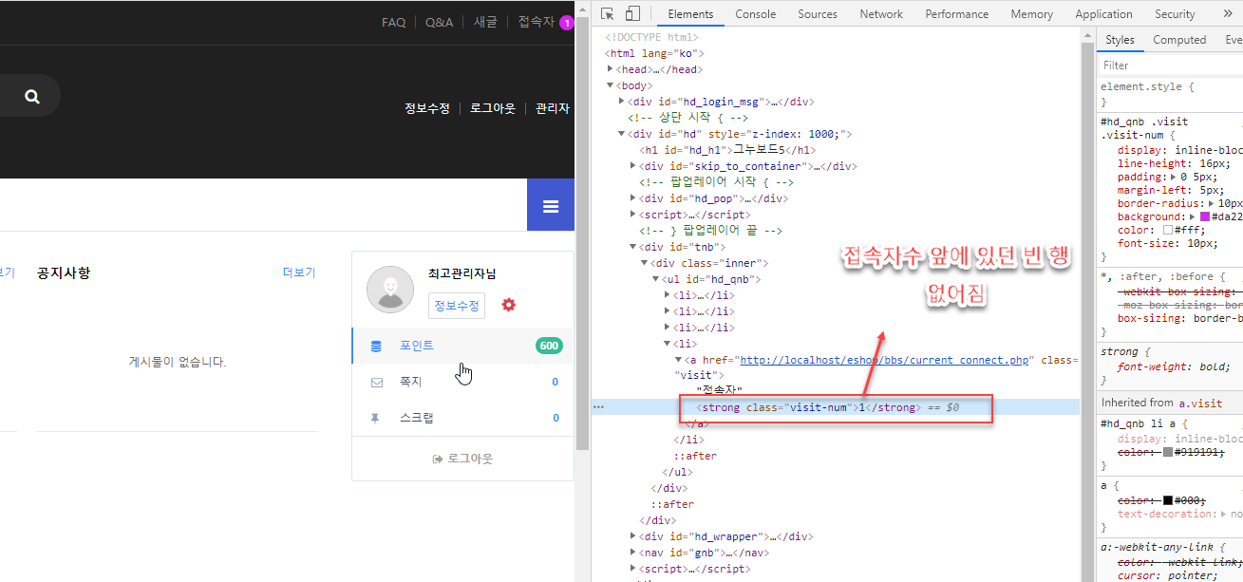Click the 정보수정 button in profile box
The height and width of the screenshot is (582, 1243).
click(458, 305)
